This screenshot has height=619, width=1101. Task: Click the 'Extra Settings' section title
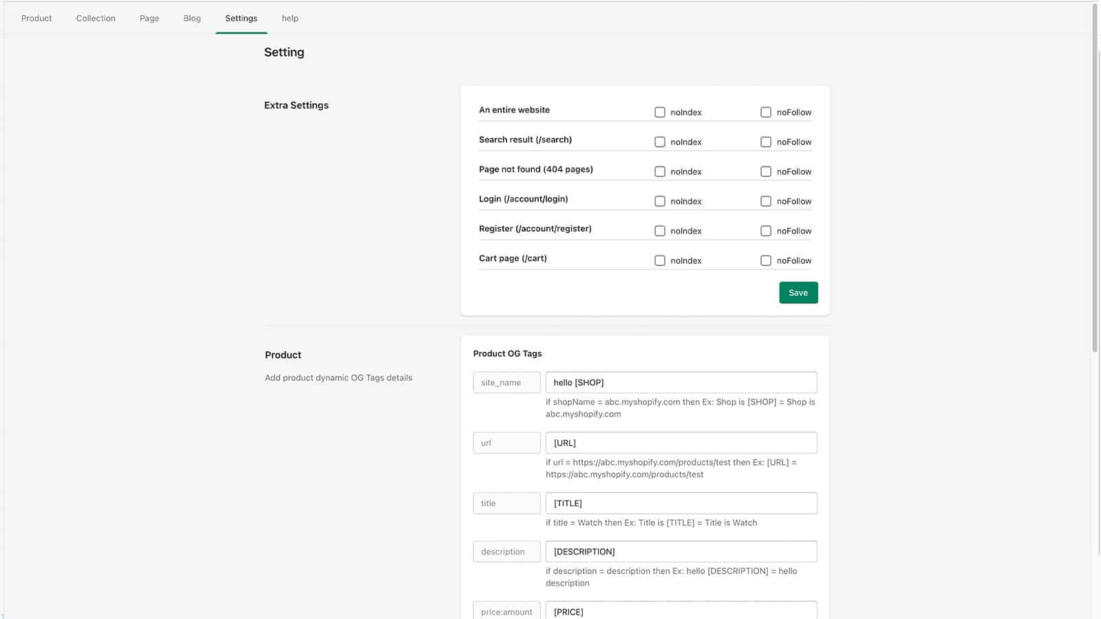pyautogui.click(x=297, y=105)
